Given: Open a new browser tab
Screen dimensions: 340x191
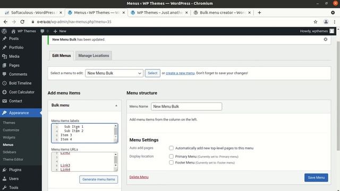Looking at the screenshot, I should (259, 13).
